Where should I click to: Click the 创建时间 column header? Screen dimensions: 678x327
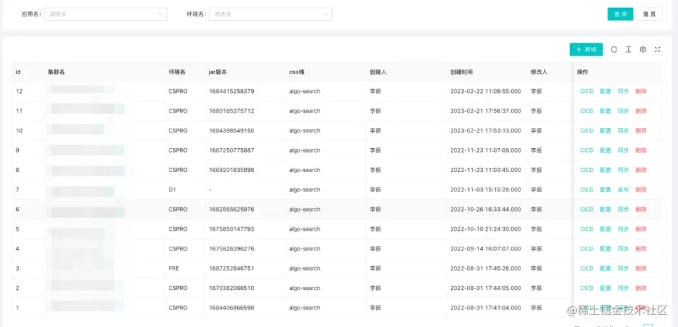coord(461,72)
